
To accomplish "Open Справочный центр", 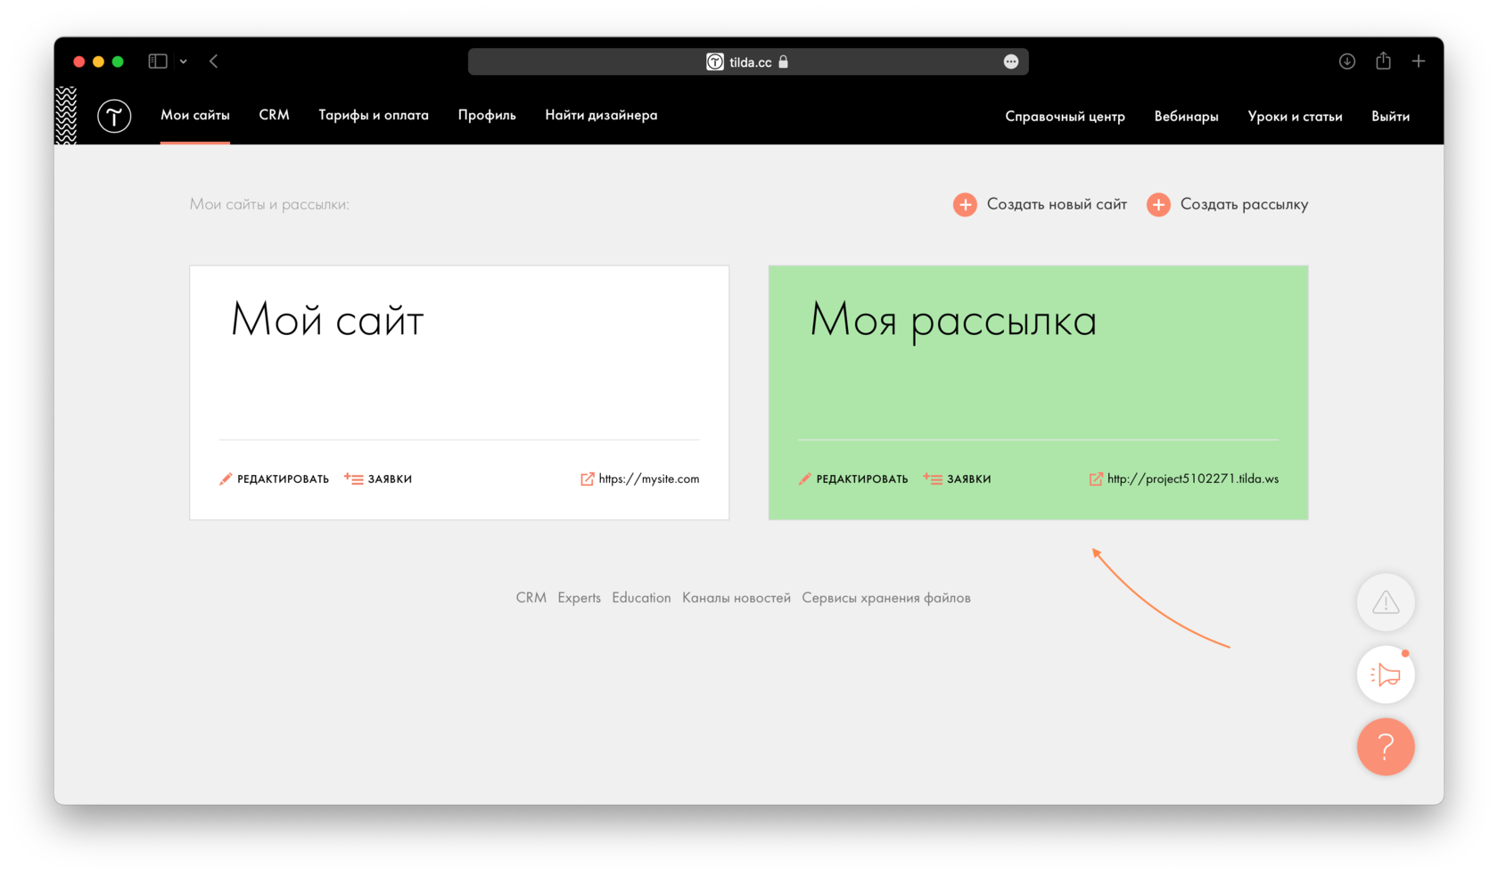I will tap(1065, 117).
